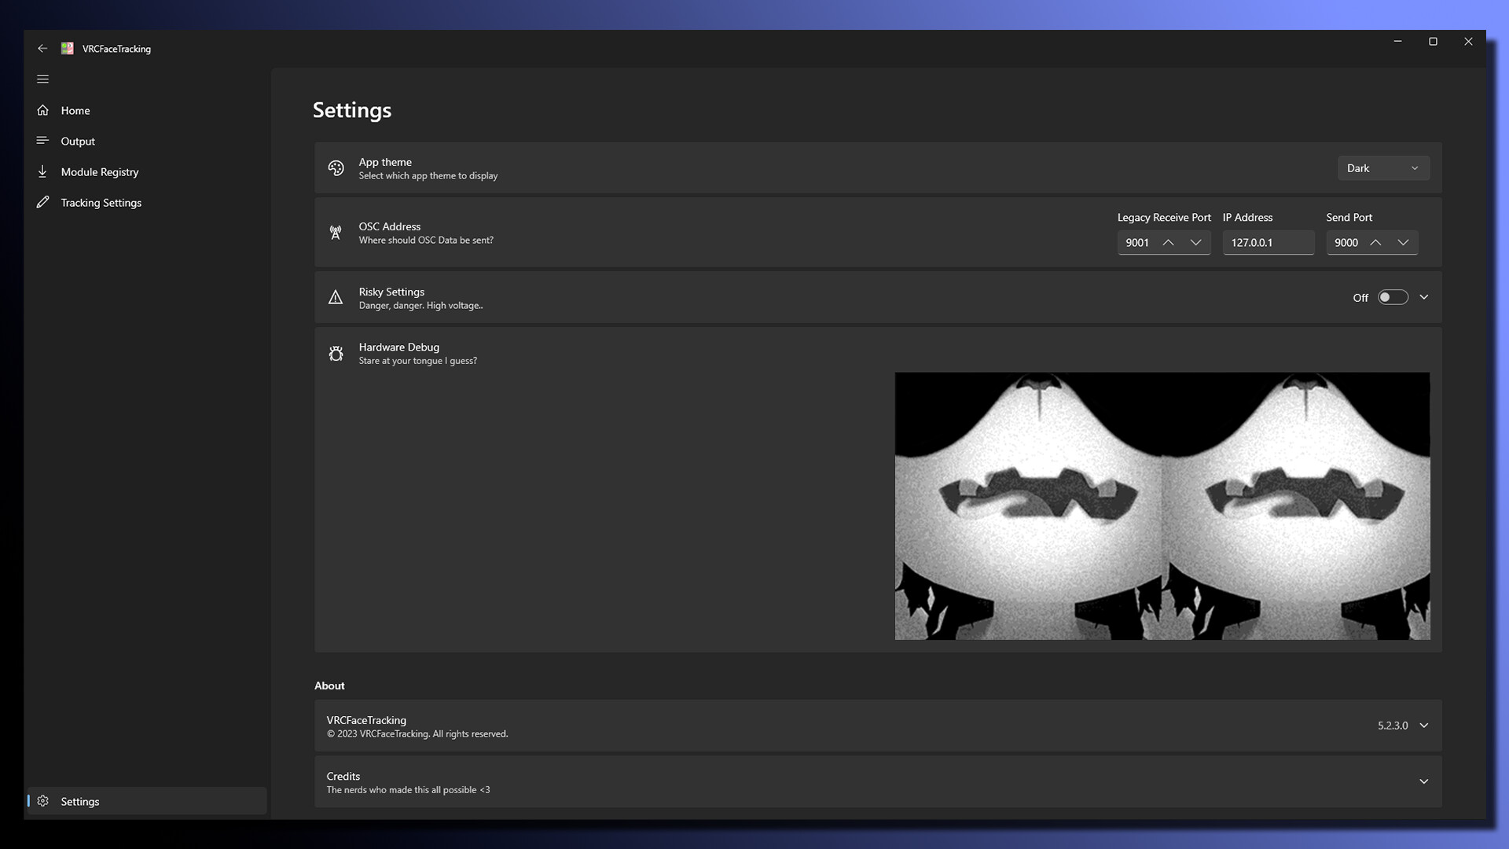Select the Output icon in the navigation pane

pos(43,141)
